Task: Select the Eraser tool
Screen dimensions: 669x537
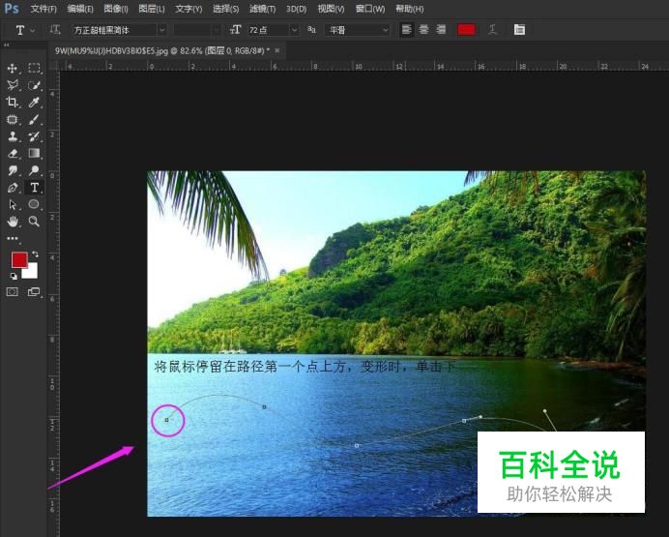Action: click(x=12, y=153)
